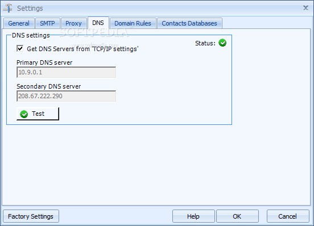314x226 pixels.
Task: Click the 'Status:' label
Action: click(x=205, y=43)
